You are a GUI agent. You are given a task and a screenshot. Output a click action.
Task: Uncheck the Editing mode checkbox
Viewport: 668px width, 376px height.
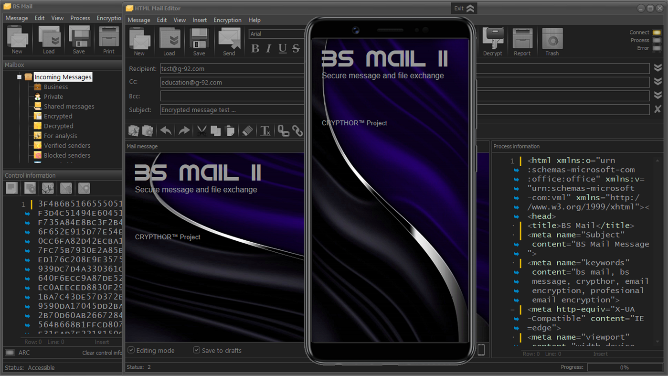(131, 350)
